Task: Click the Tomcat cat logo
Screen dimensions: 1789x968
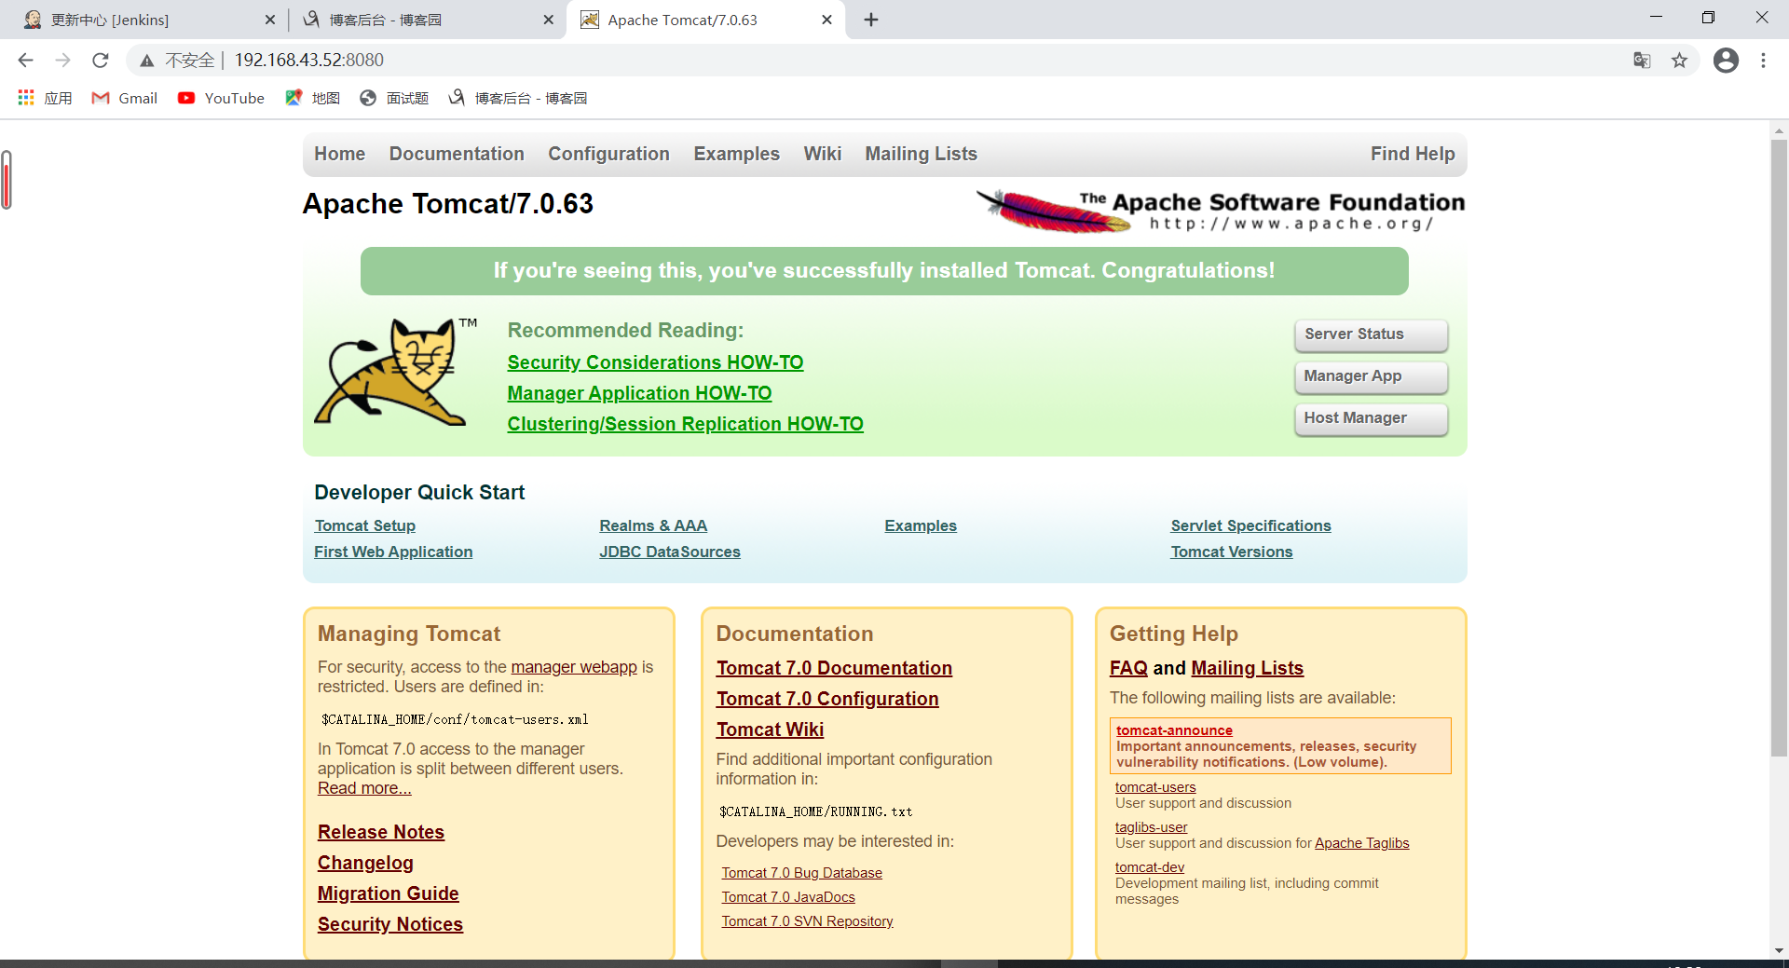Action: [x=395, y=372]
